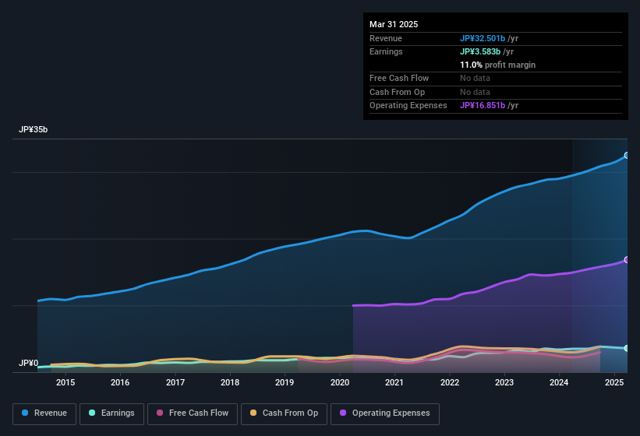Screen dimensions: 640x436
Task: Click the 2023 x-axis label
Action: 504,382
